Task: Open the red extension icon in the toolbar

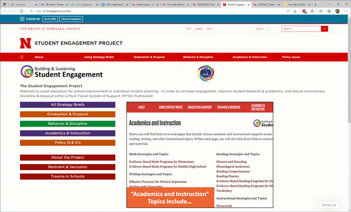Action: pos(304,11)
